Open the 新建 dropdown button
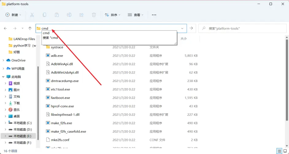Viewport: 289px width, 154px height. tap(13, 15)
